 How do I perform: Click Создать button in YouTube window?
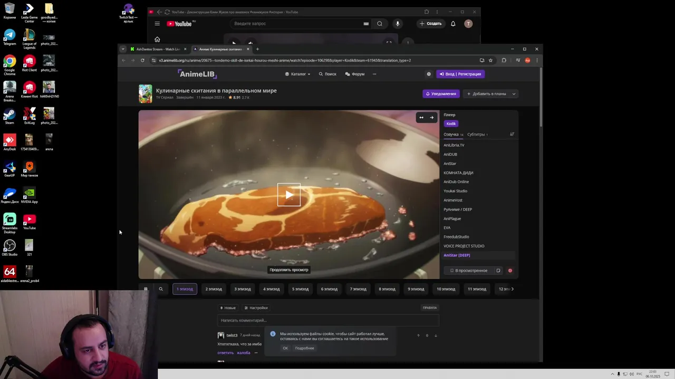coord(430,24)
